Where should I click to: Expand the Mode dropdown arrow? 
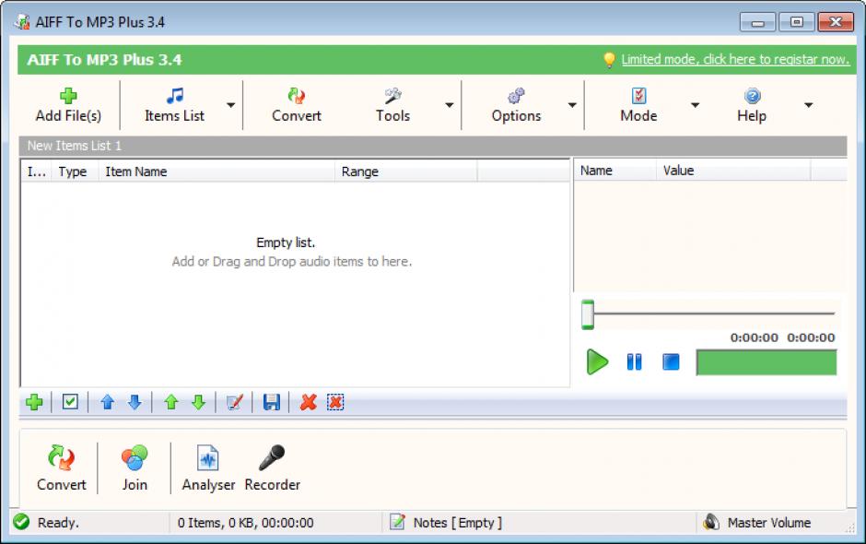coord(696,105)
